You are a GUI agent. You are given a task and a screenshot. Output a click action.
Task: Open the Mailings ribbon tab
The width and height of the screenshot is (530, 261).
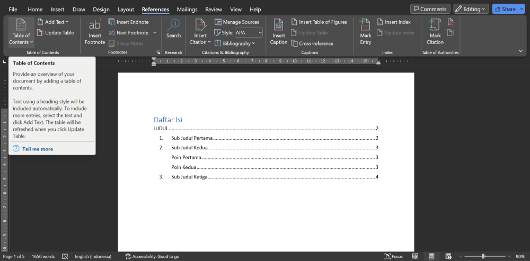click(187, 10)
